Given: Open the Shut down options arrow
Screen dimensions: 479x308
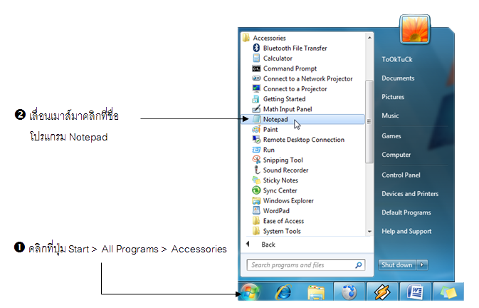Looking at the screenshot, I should click(x=422, y=265).
